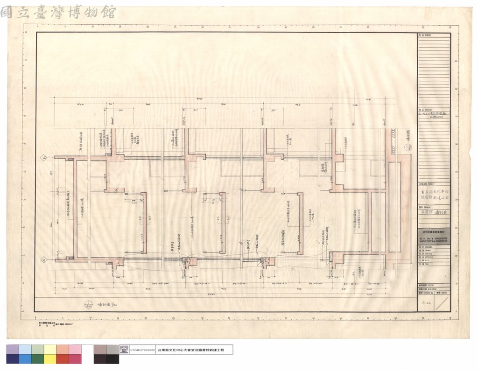Click the red color swatch
This screenshot has height=371, width=478.
click(63, 359)
